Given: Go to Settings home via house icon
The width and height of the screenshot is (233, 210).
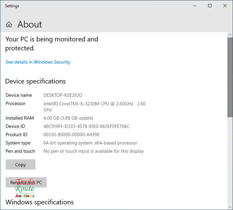Looking at the screenshot, I should [x=9, y=25].
